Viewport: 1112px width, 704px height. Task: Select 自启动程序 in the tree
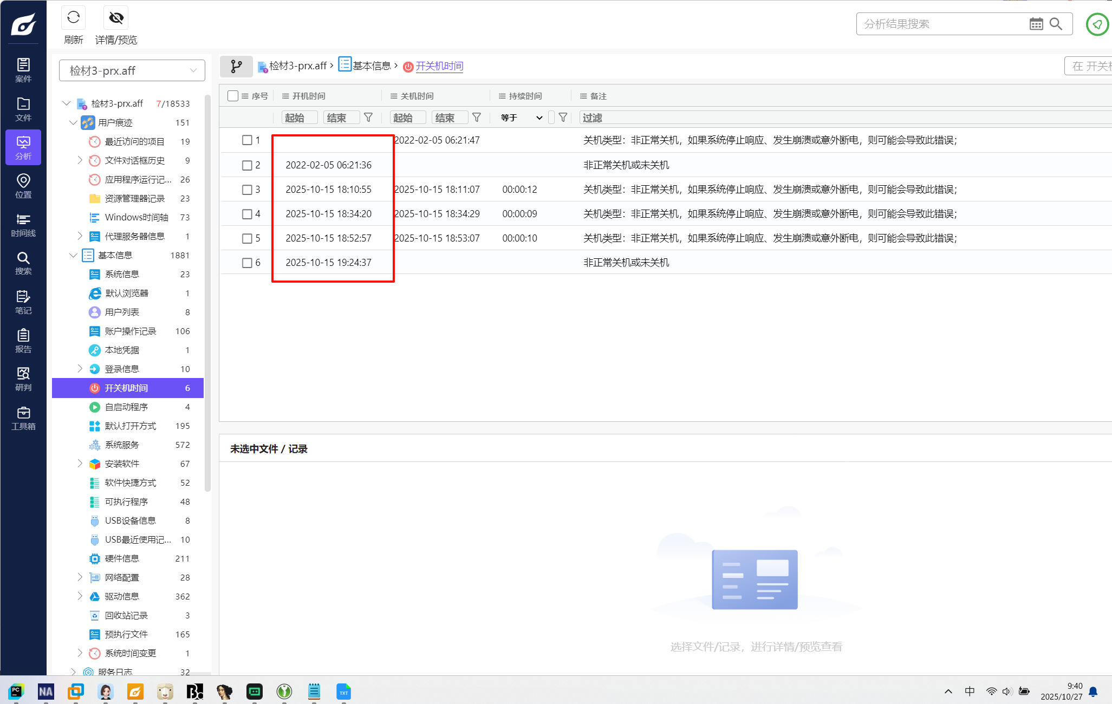126,407
